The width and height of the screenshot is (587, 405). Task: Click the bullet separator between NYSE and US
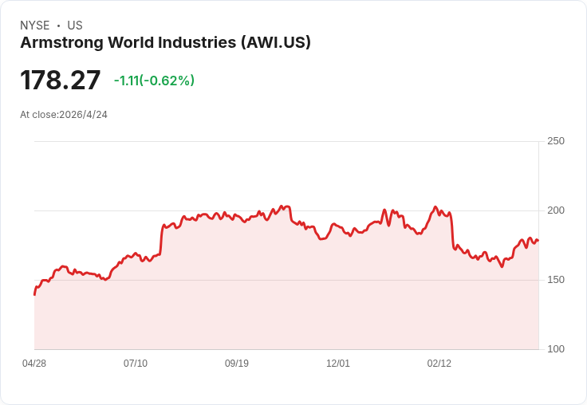pos(58,26)
